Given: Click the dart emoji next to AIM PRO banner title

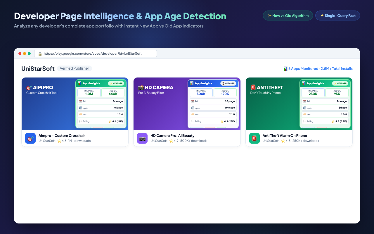Looking at the screenshot, I should 29,87.
